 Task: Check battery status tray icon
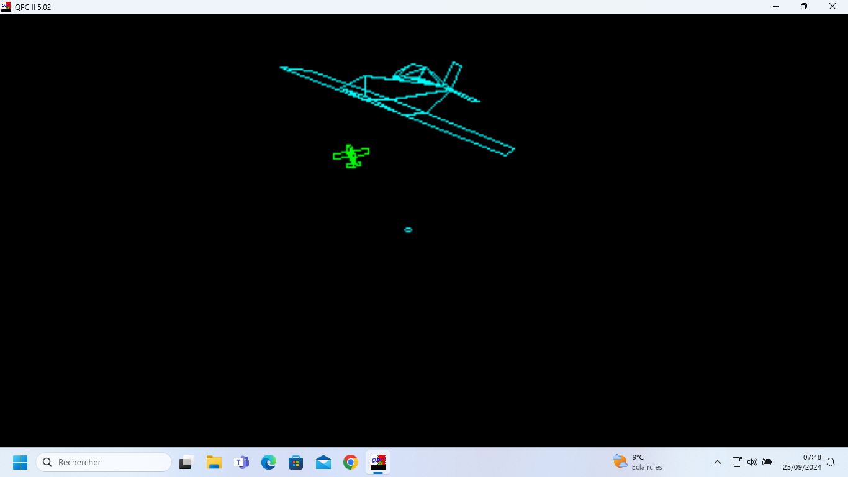tap(767, 462)
